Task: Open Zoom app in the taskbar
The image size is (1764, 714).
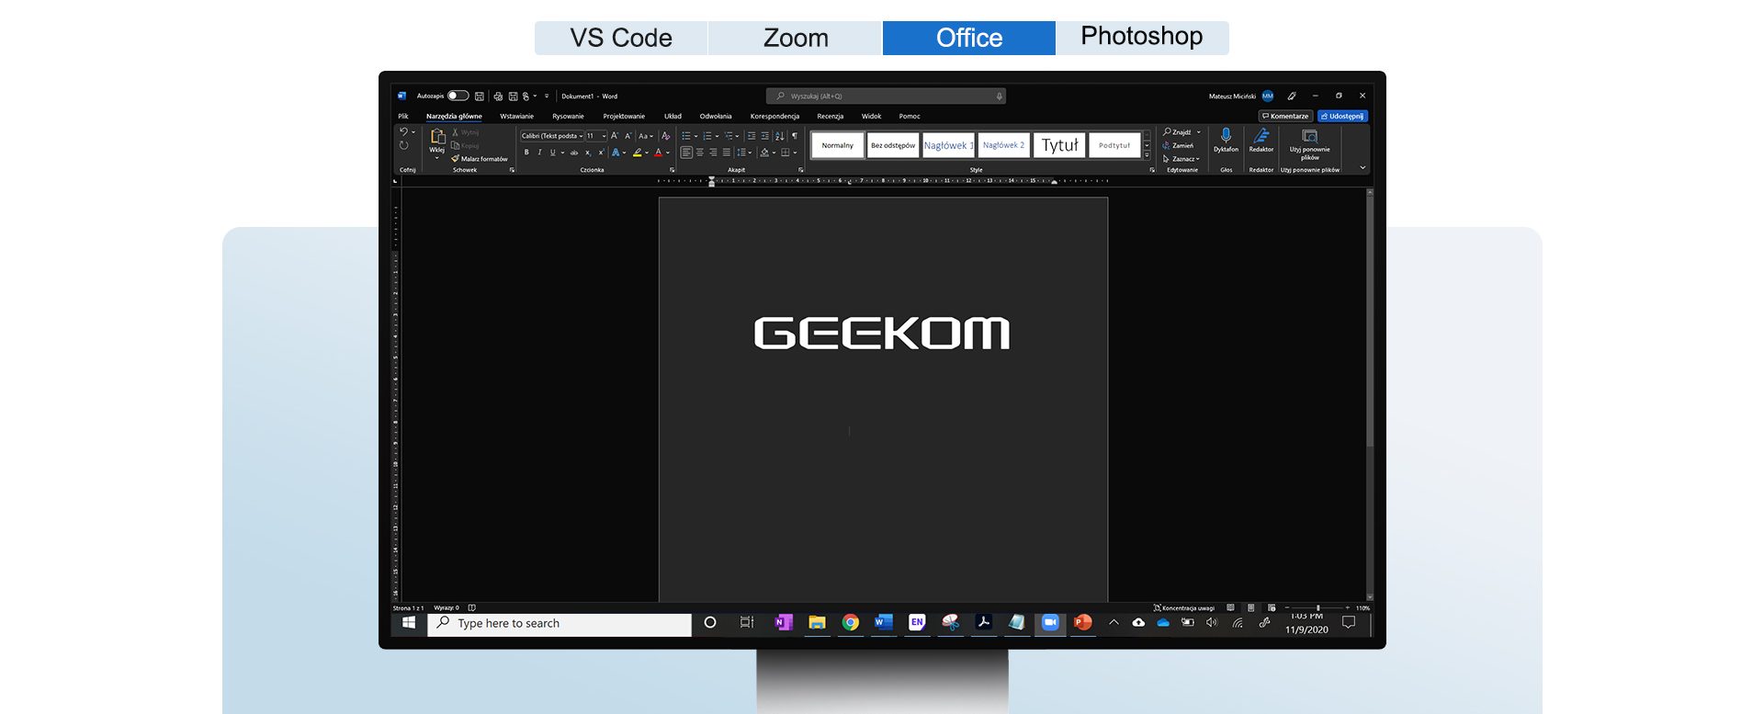Action: pos(1050,623)
